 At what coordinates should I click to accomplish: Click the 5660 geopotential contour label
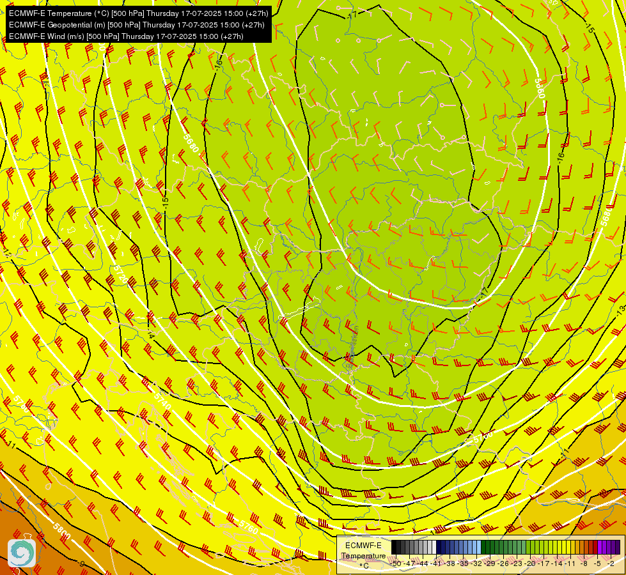[x=540, y=88]
